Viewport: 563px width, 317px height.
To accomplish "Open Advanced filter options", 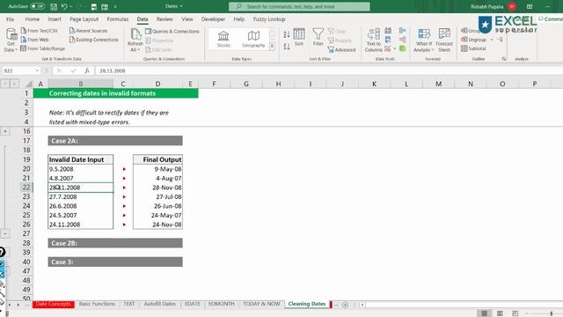I will 341,49.
